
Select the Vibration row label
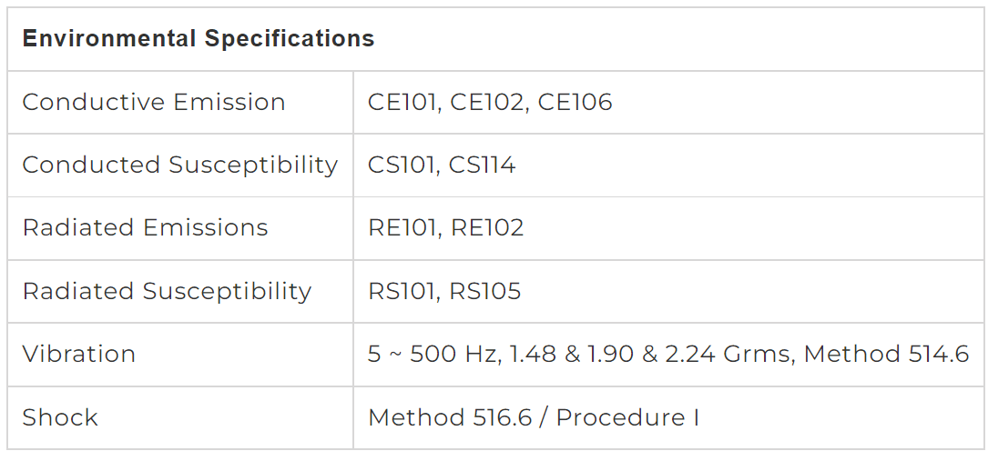(78, 354)
